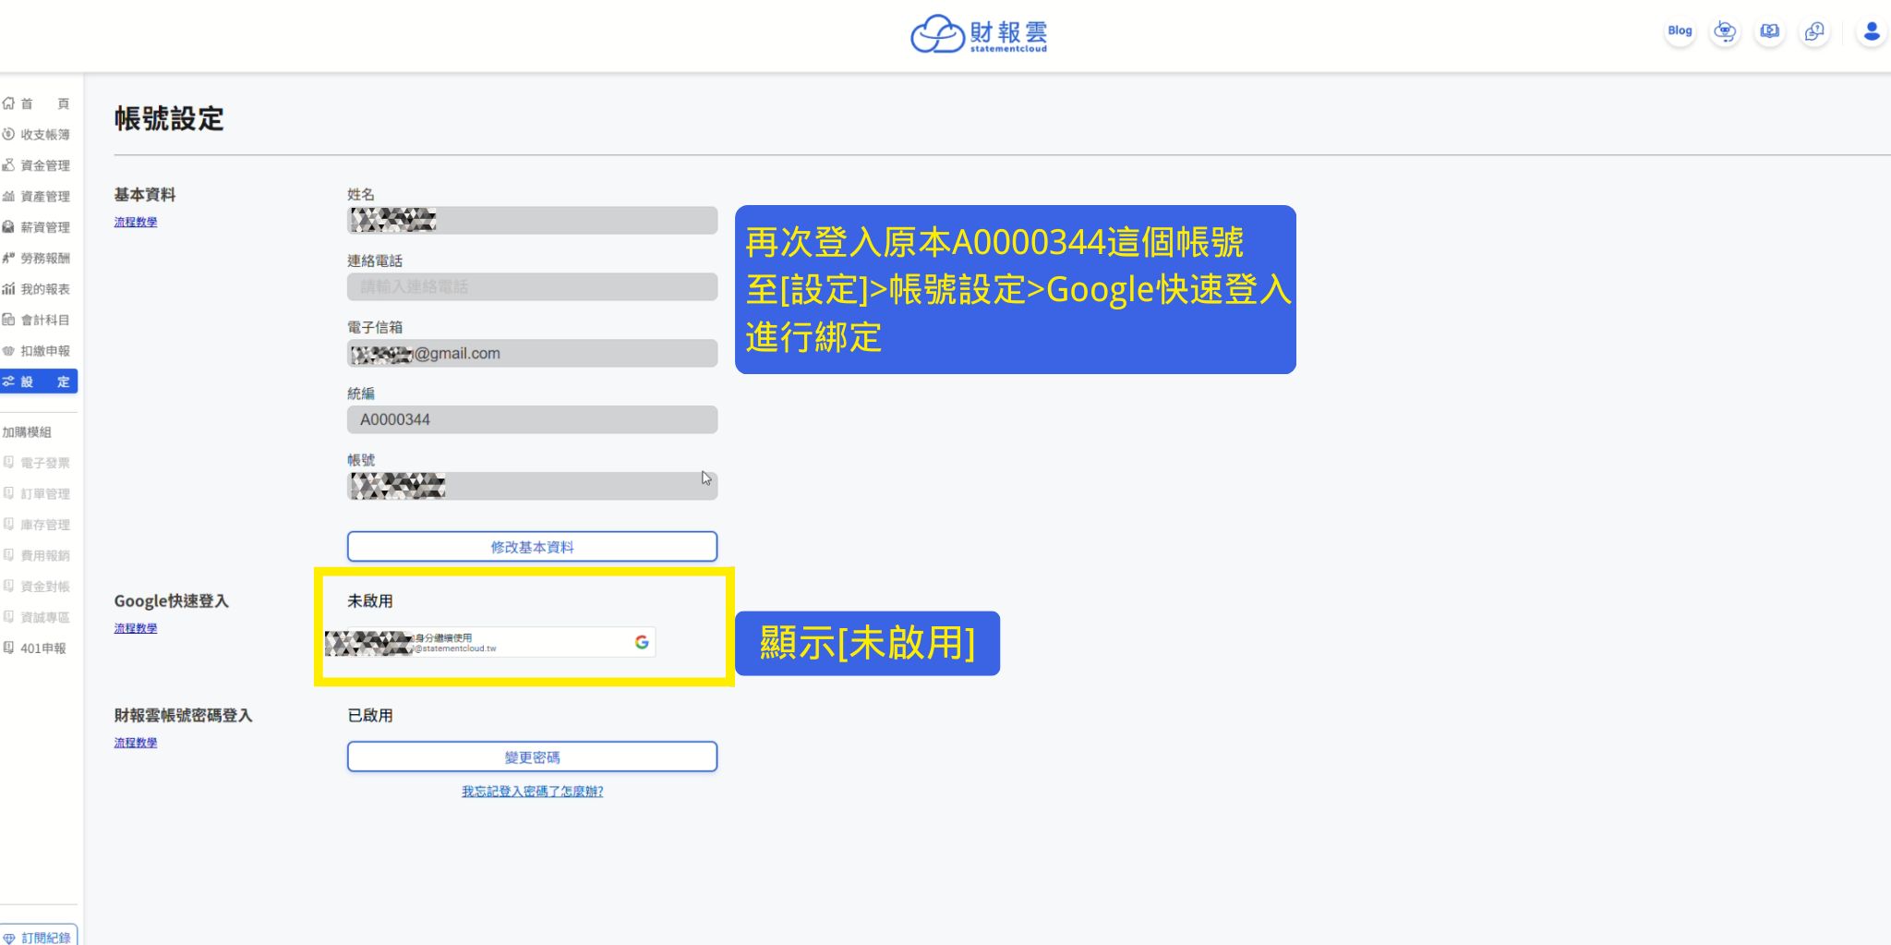This screenshot has height=945, width=1891.
Task: Click the 電子信箱 gmail field
Action: (532, 353)
